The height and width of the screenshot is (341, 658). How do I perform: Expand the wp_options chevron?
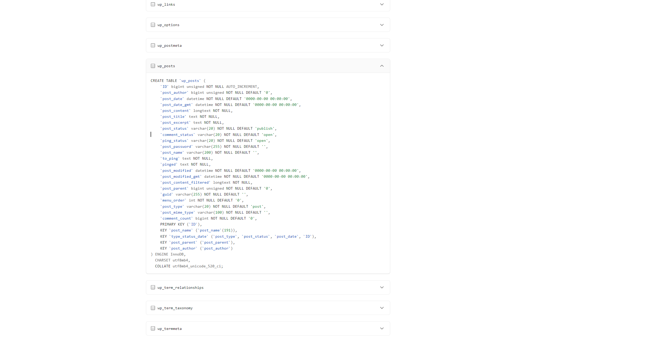pyautogui.click(x=382, y=25)
